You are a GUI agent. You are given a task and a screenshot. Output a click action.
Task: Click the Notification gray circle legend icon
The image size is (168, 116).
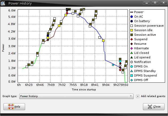tap(131, 62)
